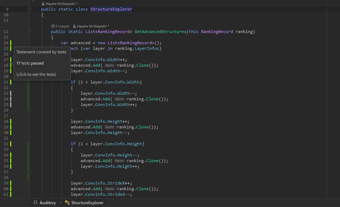The height and width of the screenshot is (207, 340).
Task: Click gray uncovered marker on line 23
Action: coord(11,93)
